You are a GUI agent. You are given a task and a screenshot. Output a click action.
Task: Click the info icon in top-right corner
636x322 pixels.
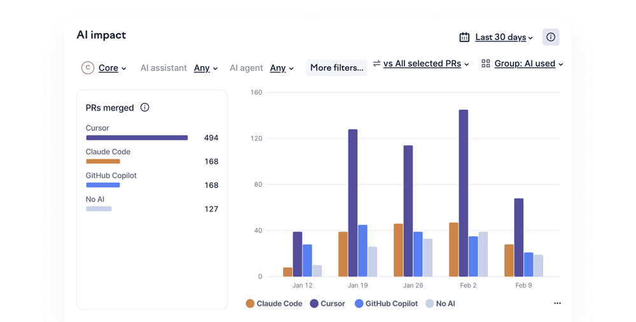tap(551, 37)
